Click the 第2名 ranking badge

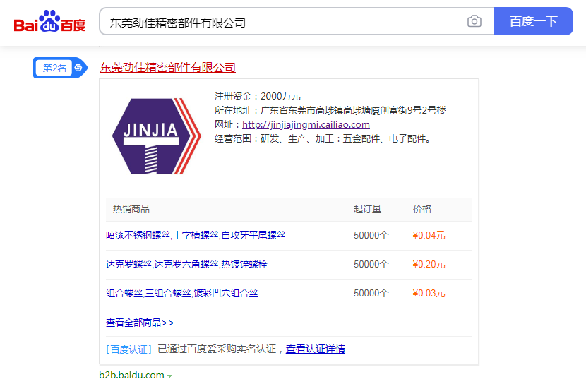pyautogui.click(x=60, y=68)
